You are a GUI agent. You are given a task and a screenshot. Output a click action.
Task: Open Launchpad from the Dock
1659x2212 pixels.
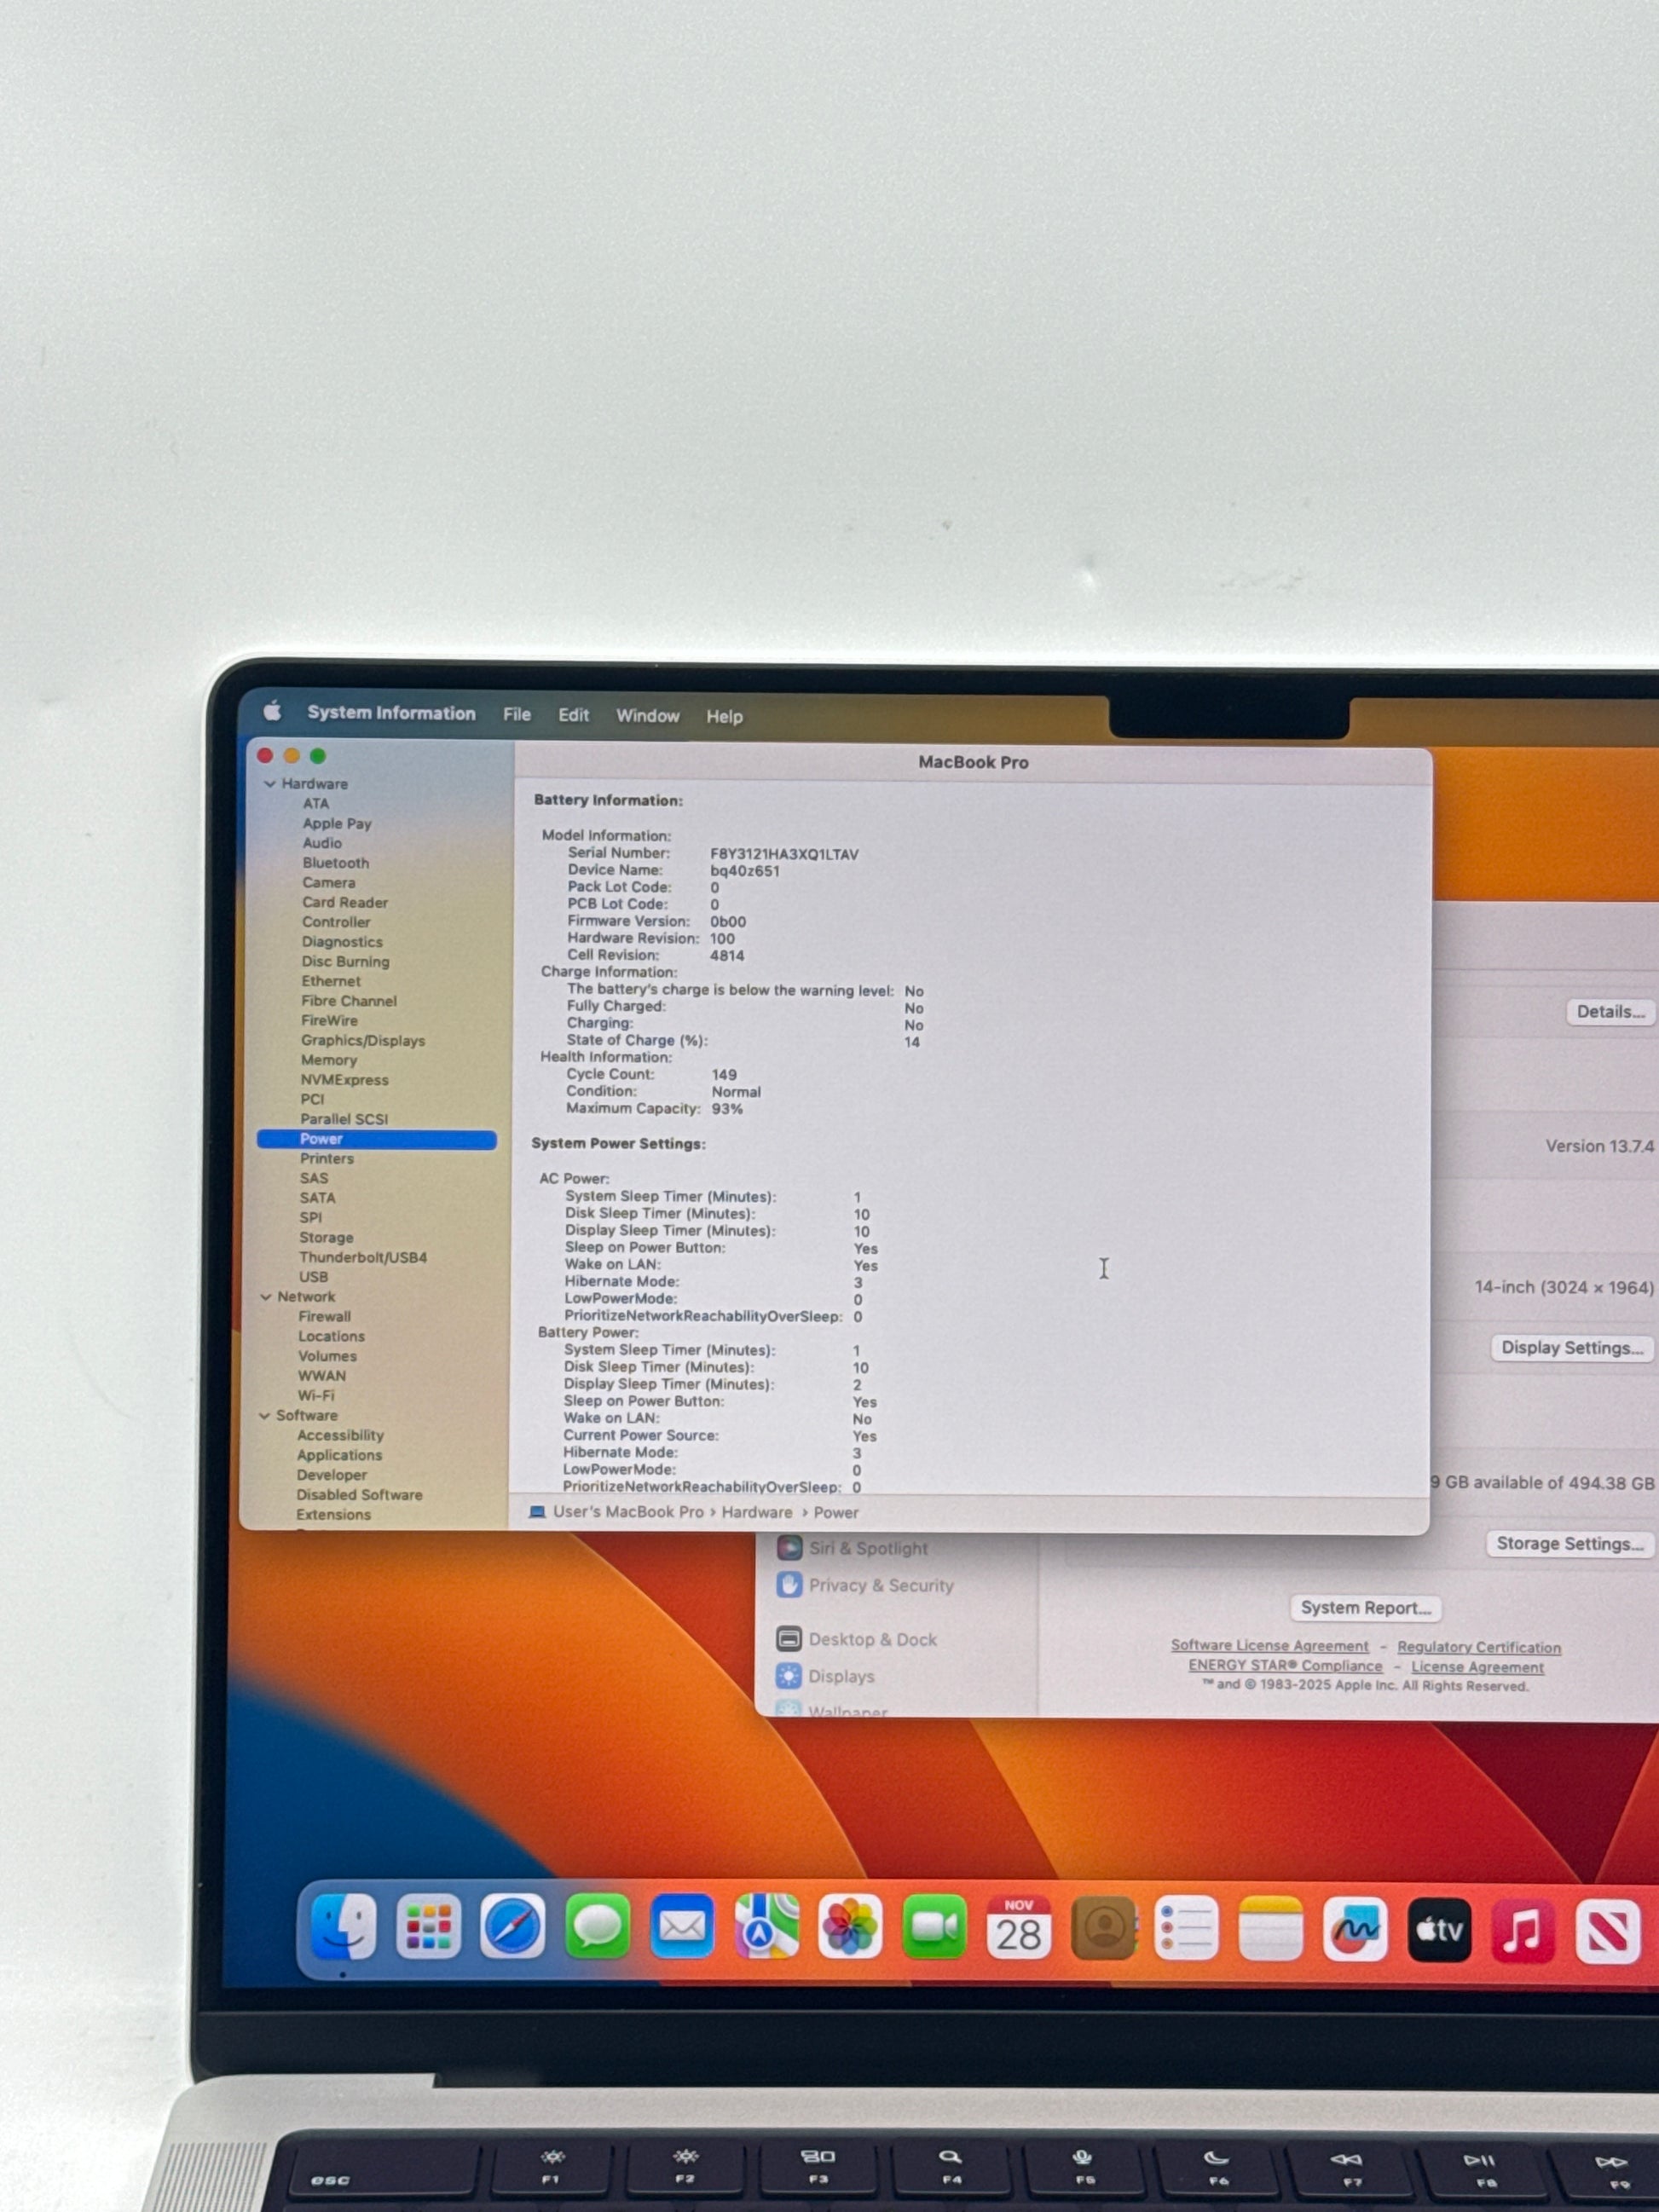click(x=428, y=1926)
